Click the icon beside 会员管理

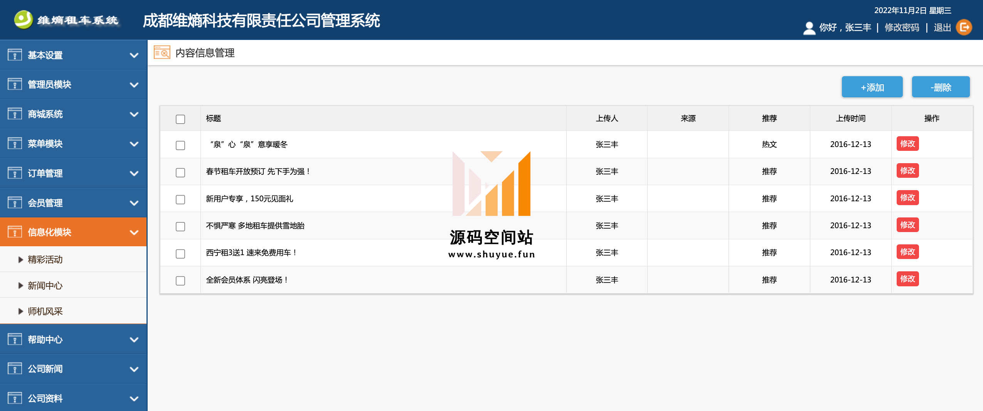(15, 203)
